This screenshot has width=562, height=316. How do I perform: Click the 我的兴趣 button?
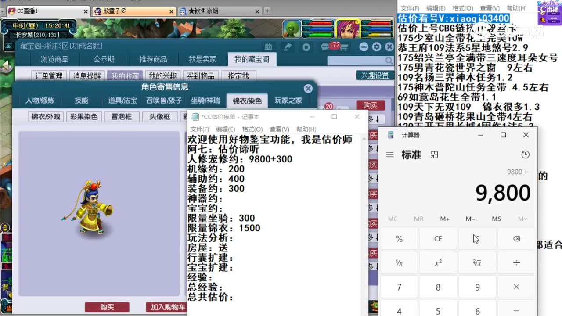[162, 76]
